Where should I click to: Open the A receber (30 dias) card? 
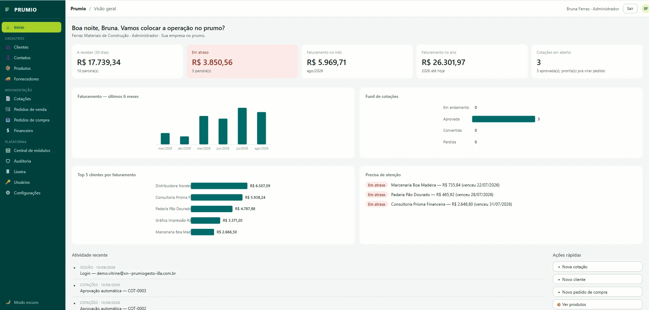127,62
